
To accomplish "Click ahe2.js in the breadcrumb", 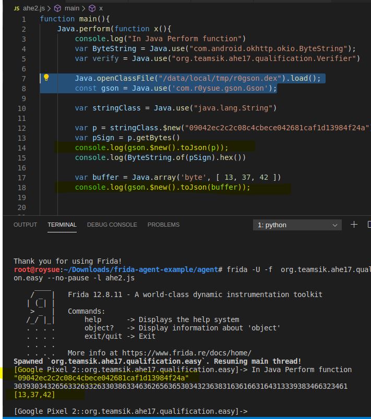I will [34, 8].
